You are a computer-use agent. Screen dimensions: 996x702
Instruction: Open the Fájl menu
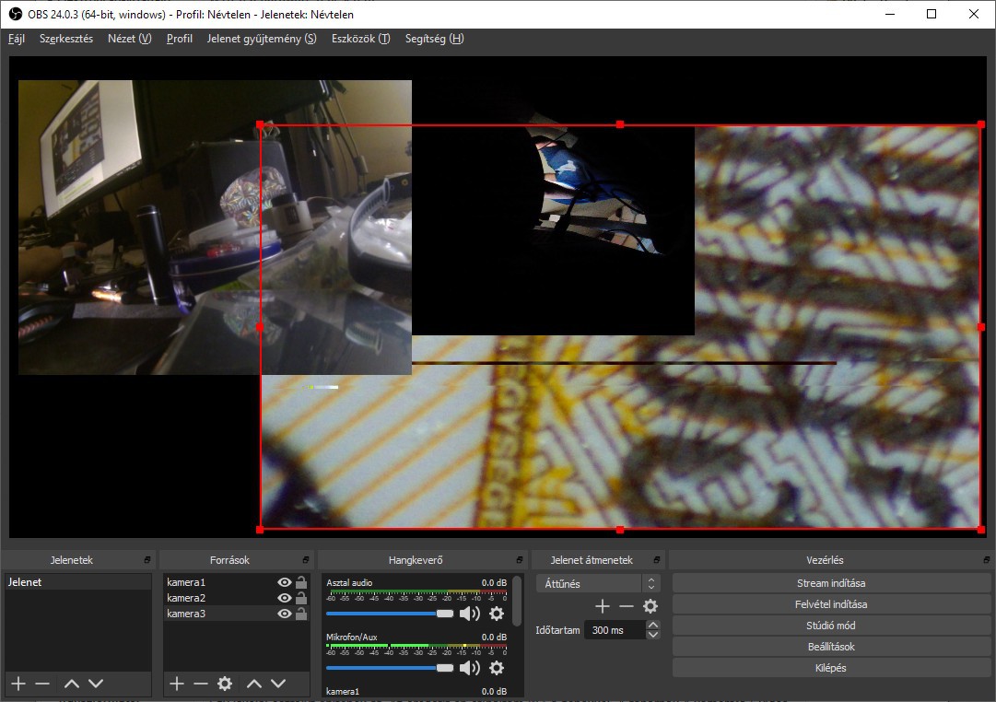click(17, 39)
